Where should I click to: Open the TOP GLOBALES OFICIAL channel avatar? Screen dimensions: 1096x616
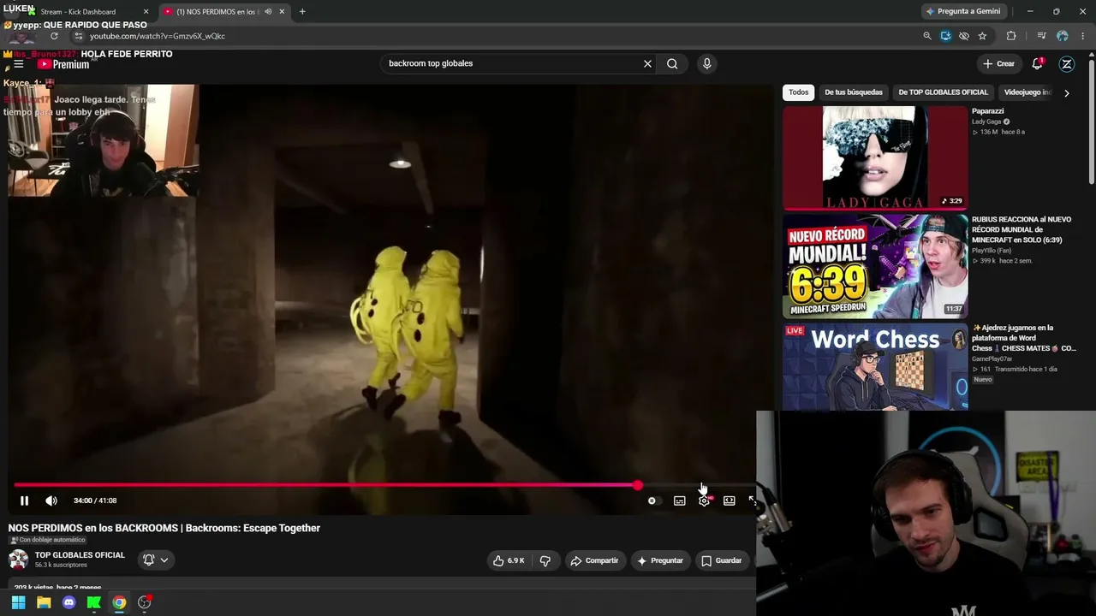tap(18, 560)
